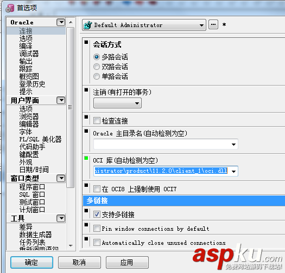Viewport: 285px width, 273px height.
Task: Select 双路会话 radio button
Action: [x=97, y=67]
